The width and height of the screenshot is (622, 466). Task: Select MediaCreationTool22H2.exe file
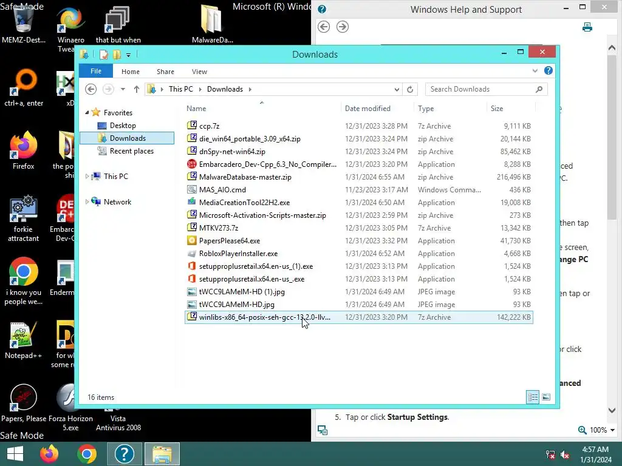(x=358, y=203)
